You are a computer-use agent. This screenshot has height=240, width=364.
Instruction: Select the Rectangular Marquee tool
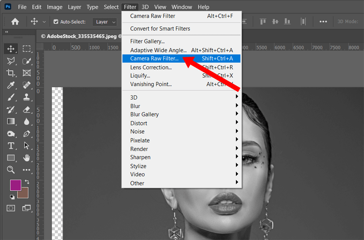tap(26, 49)
